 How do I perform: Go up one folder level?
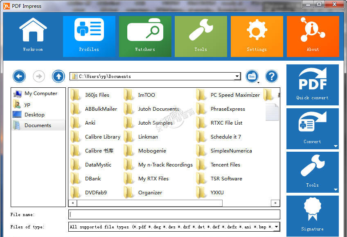coord(59,76)
